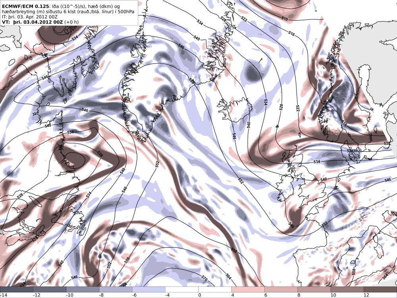Click the '570' contour label

[204, 278]
